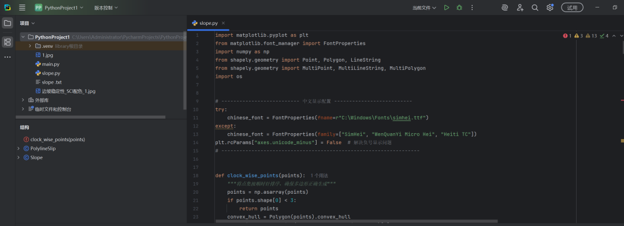Open IDE settings gear icon
Viewport: 624px width, 226px height.
[550, 7]
